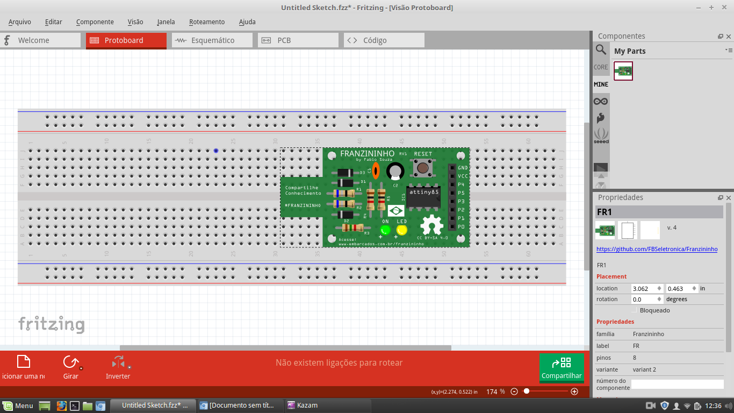This screenshot has height=413, width=734.
Task: Click the número do componente field
Action: (x=678, y=384)
